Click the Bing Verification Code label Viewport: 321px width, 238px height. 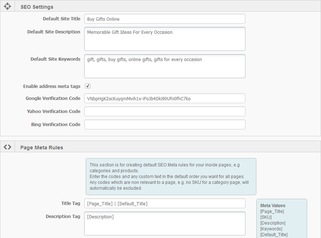pos(56,124)
